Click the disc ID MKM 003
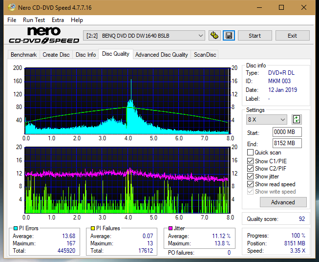Image resolution: width=319 pixels, height=262 pixels. [x=279, y=81]
